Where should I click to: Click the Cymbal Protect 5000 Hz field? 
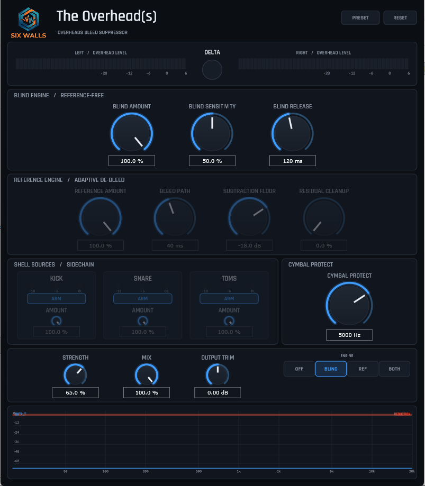pos(349,335)
